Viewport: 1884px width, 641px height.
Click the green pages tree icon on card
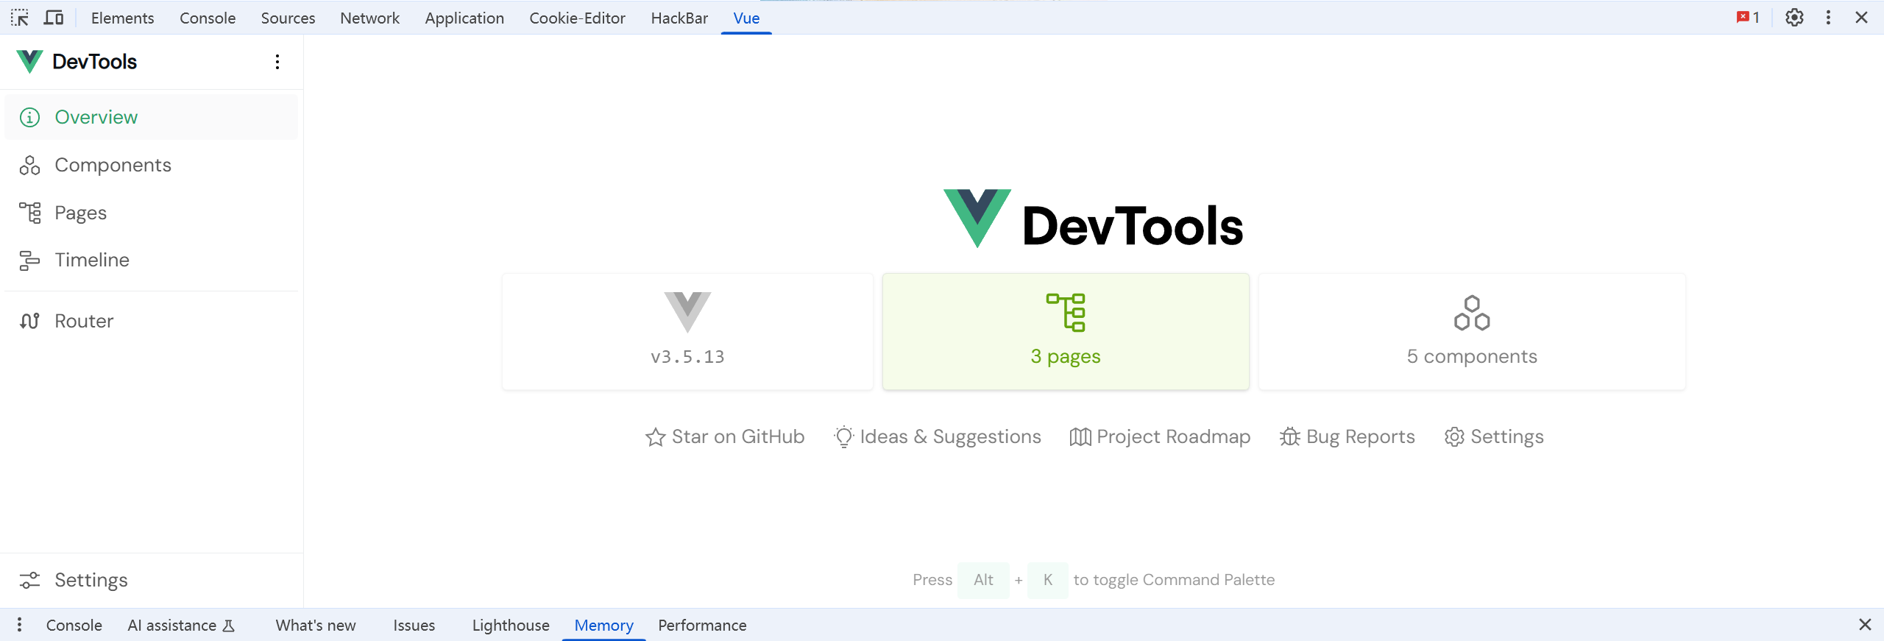pyautogui.click(x=1066, y=313)
